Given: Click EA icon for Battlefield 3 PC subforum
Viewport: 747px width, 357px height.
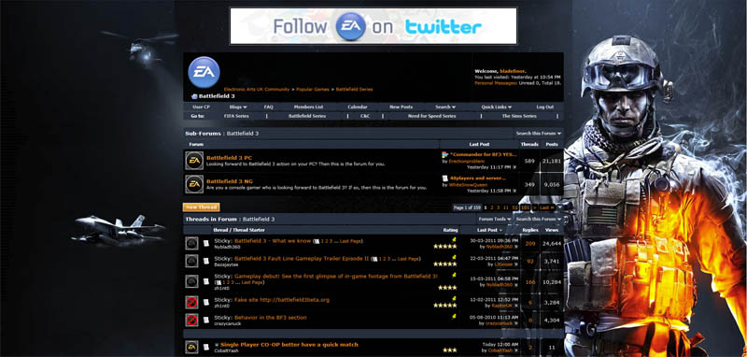Looking at the screenshot, I should pyautogui.click(x=194, y=161).
